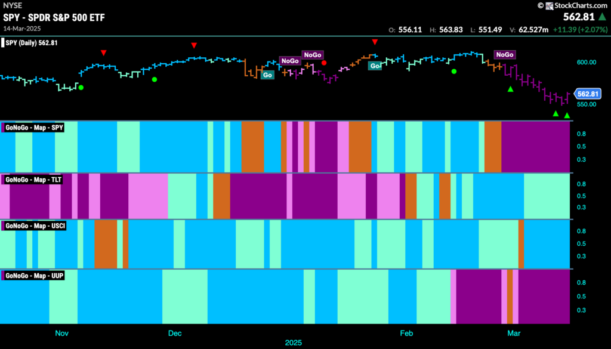Click green up-triangle next to the rightmost one
The width and height of the screenshot is (611, 349).
point(556,114)
